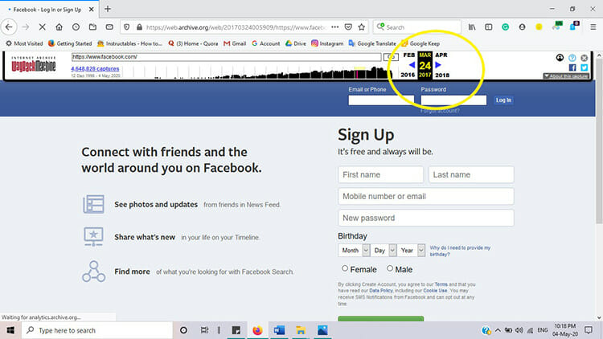Open the birthday Month dropdown
603x339 pixels.
(354, 250)
